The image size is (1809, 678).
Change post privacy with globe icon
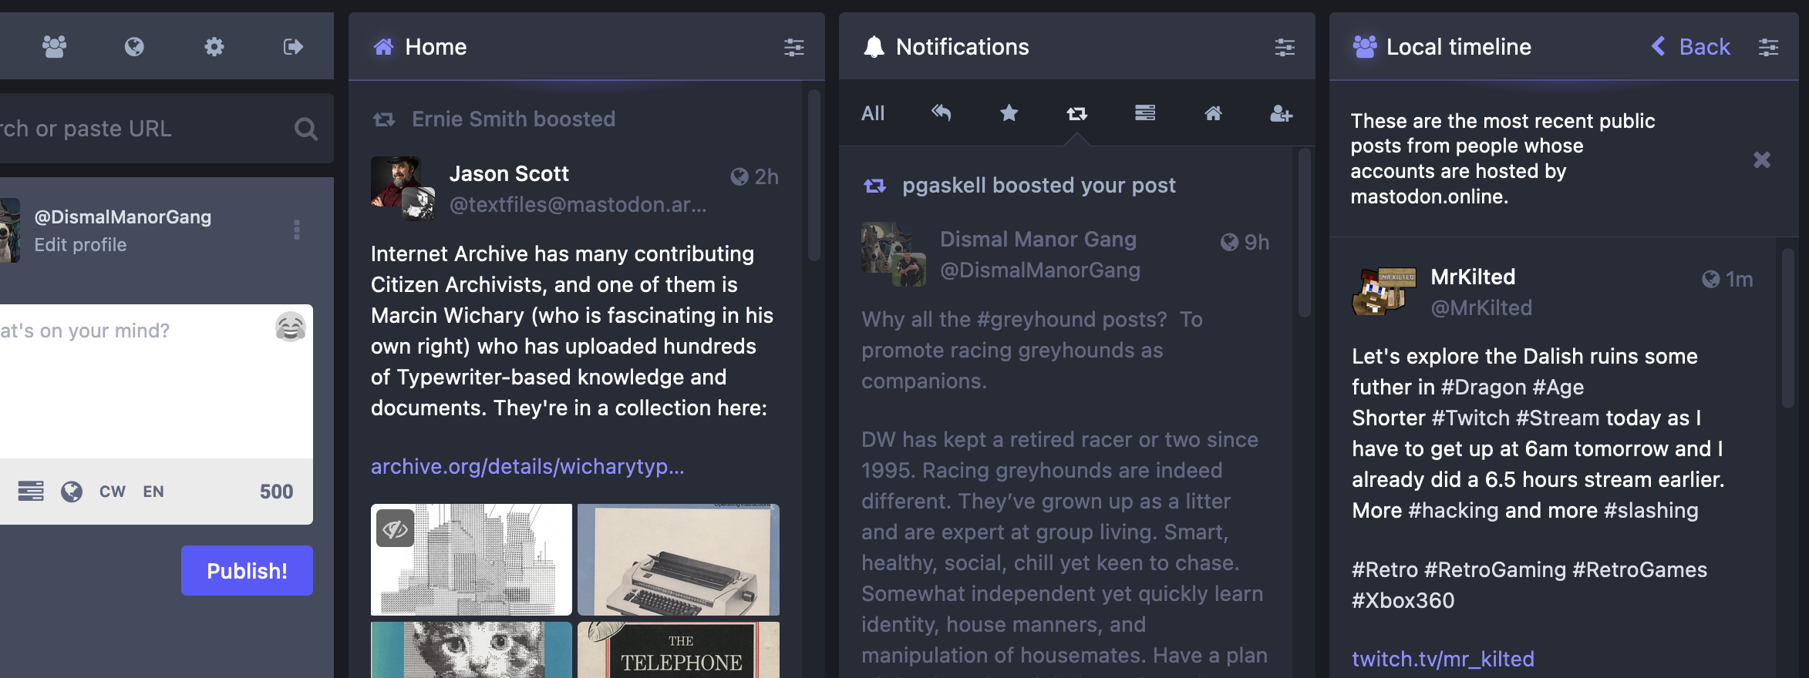tap(72, 492)
